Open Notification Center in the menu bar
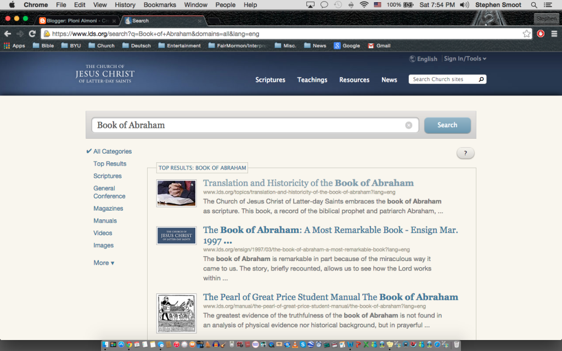Image resolution: width=562 pixels, height=351 pixels. (548, 4)
